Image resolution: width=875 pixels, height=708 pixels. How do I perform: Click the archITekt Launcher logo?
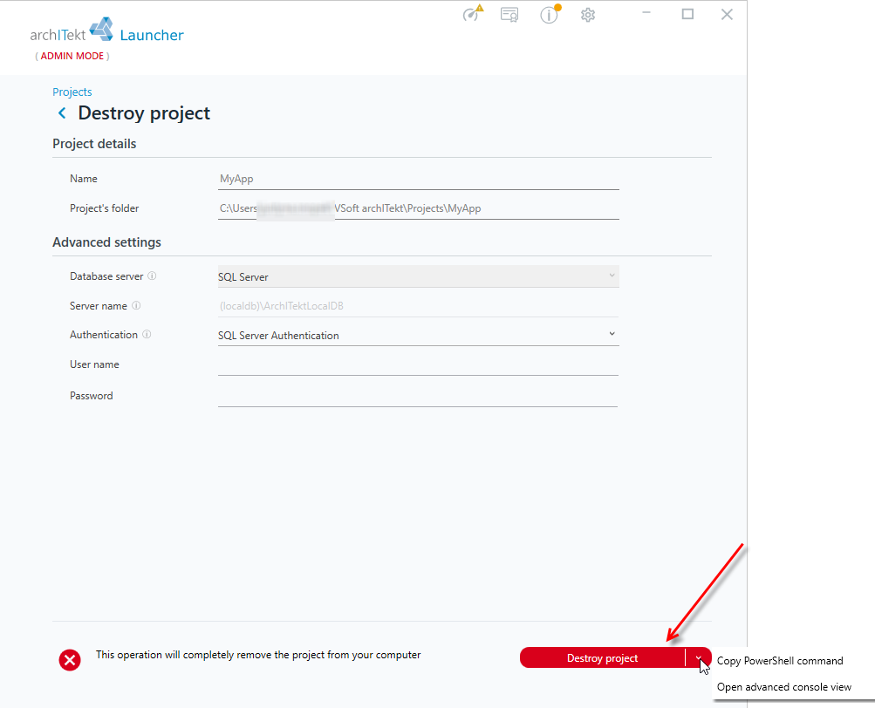coord(106,31)
